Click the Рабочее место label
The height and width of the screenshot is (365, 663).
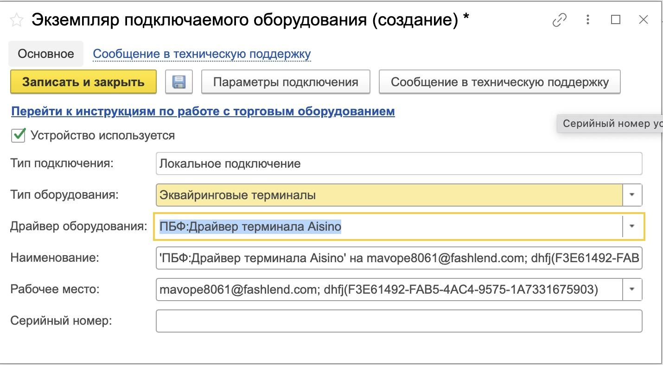pos(55,289)
